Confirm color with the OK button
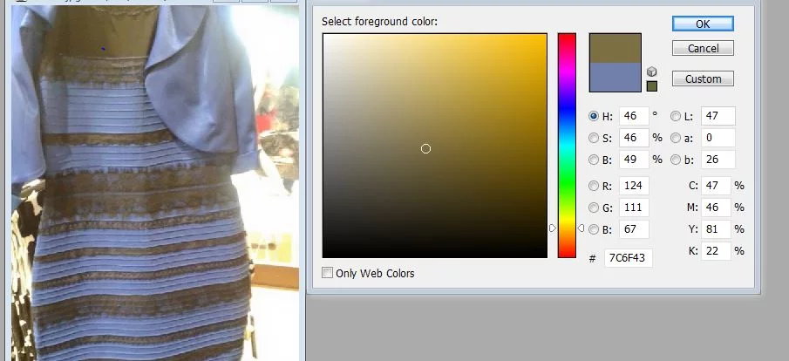789x361 pixels. 703,24
